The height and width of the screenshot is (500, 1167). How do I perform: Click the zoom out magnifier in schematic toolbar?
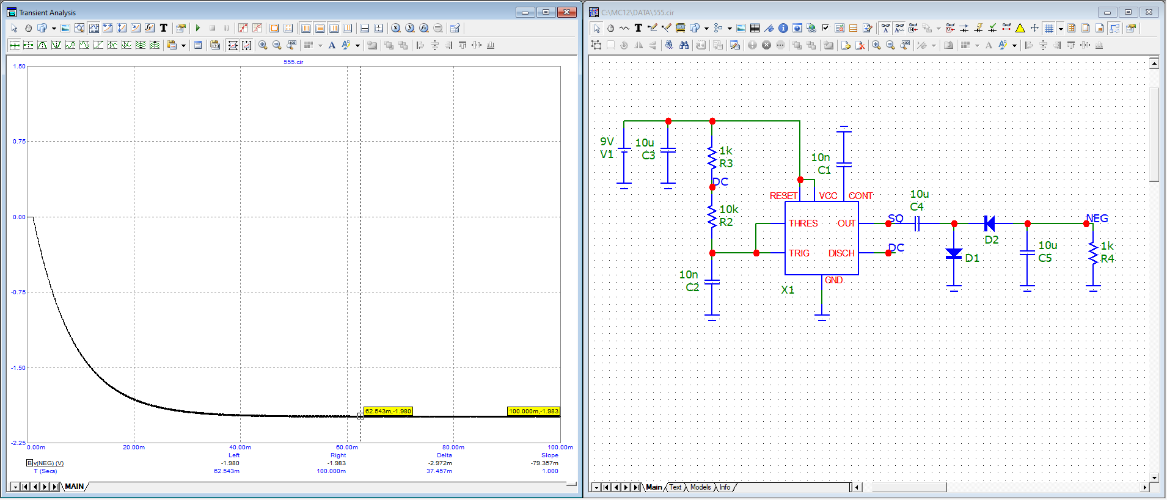(890, 45)
